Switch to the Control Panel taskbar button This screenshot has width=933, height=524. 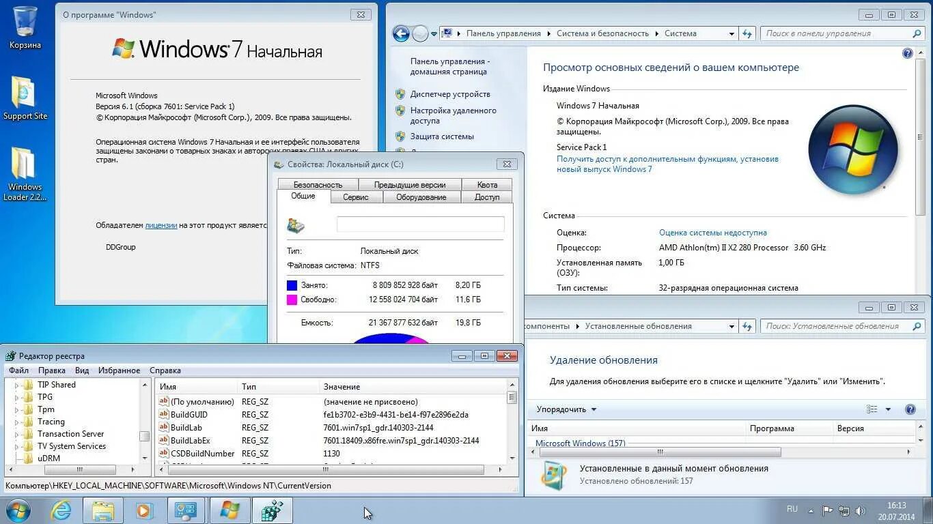coord(186,510)
